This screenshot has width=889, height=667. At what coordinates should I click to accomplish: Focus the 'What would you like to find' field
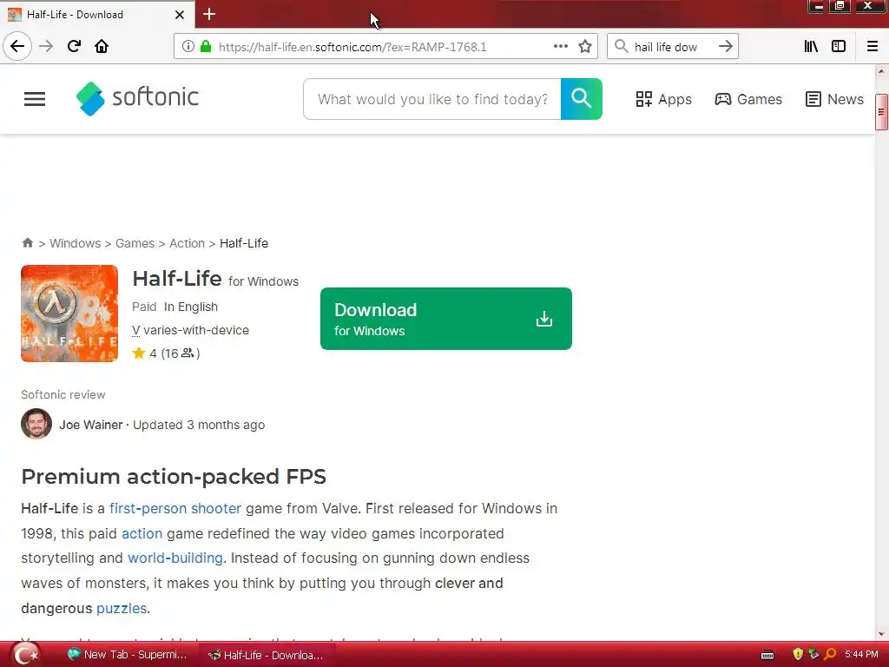pyautogui.click(x=432, y=99)
